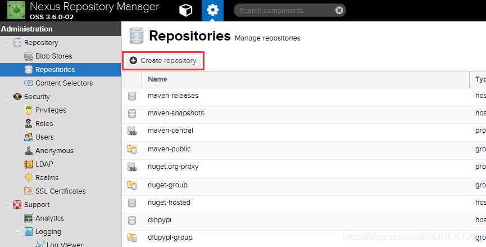This screenshot has height=247, width=486.
Task: Click the Repositories sidebar icon
Action: [29, 70]
